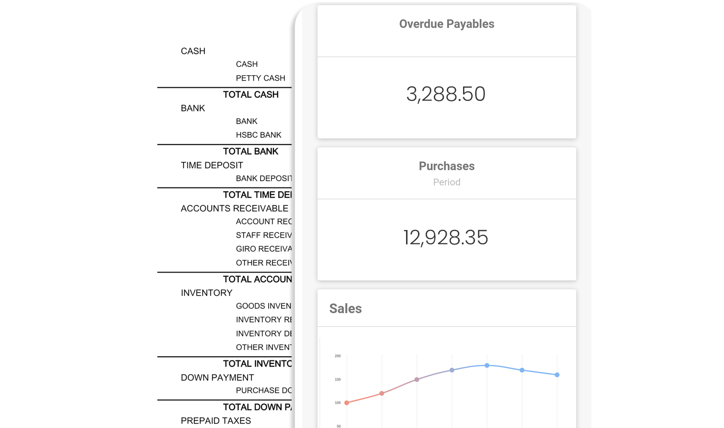Click the last blue point on Sales chart
The height and width of the screenshot is (428, 724).
click(x=557, y=375)
